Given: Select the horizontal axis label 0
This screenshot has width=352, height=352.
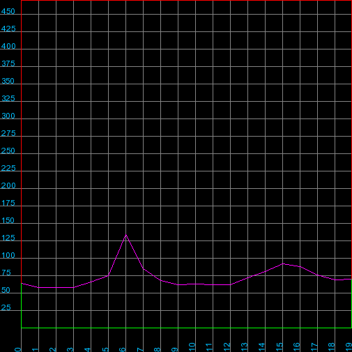Looking at the screenshot, I should pyautogui.click(x=17, y=349).
